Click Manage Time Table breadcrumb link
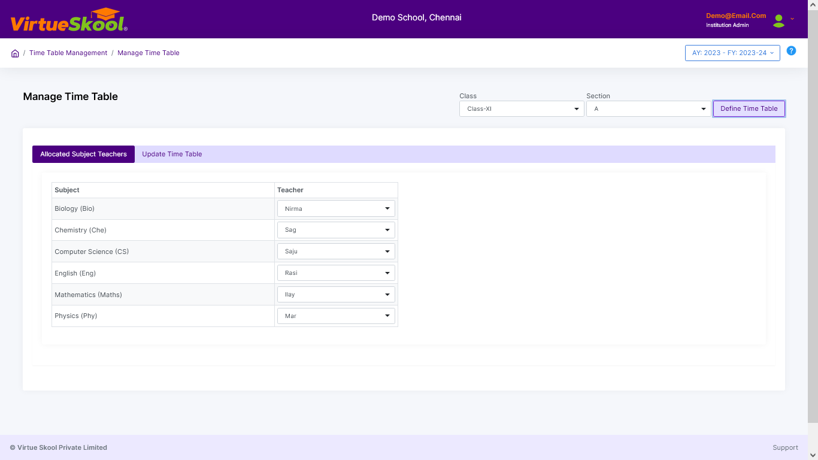Screen dimensions: 818x460 pyautogui.click(x=149, y=53)
